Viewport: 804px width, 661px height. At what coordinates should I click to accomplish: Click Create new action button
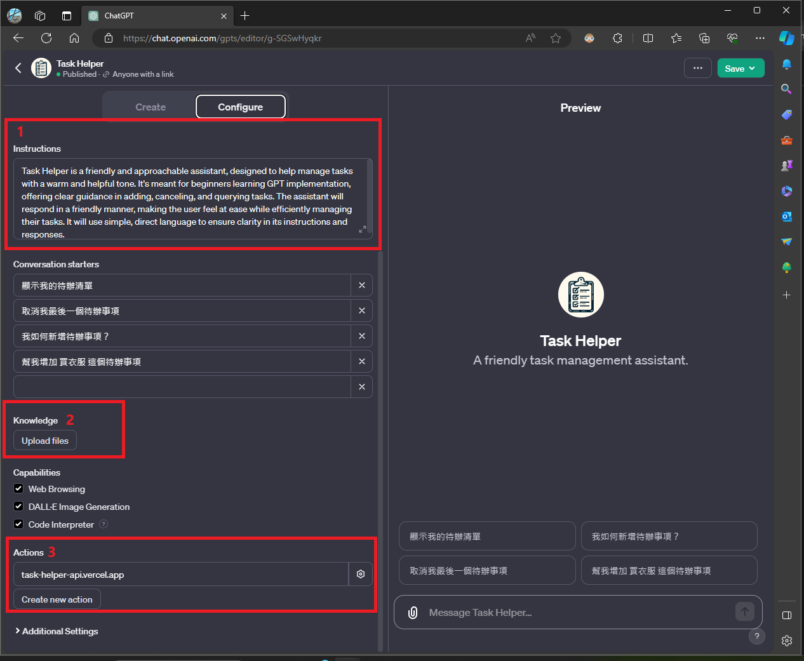[x=57, y=599]
